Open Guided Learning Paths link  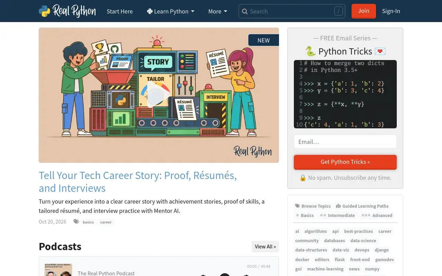(362, 206)
